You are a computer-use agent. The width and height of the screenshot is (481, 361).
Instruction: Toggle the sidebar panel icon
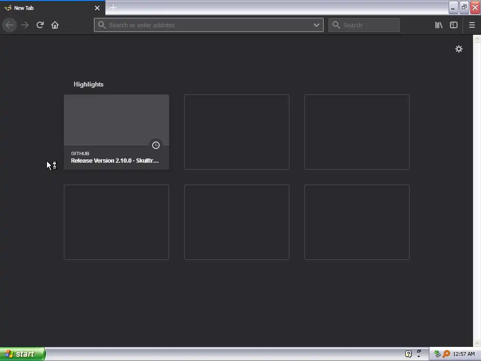(454, 25)
